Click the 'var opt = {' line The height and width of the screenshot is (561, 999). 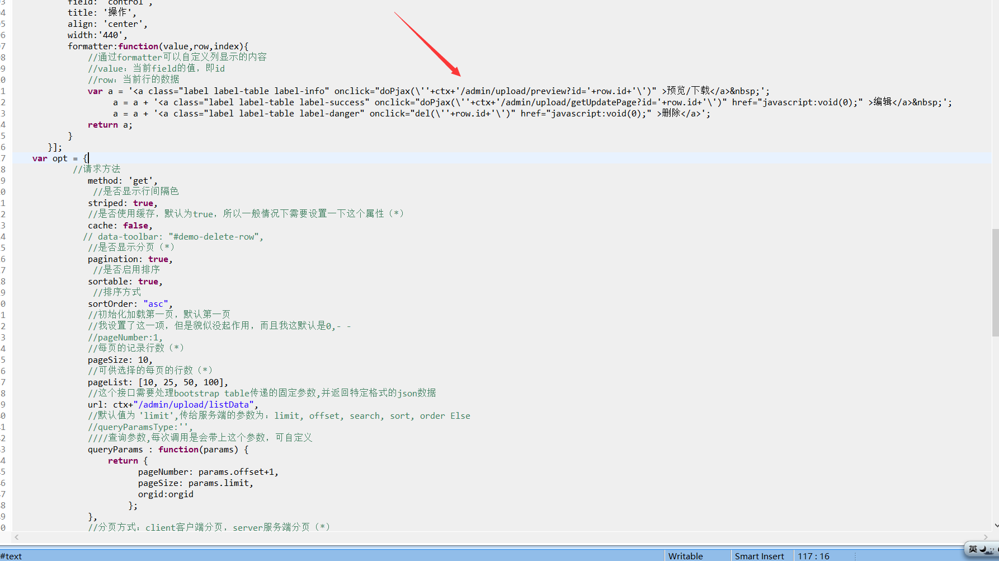click(60, 158)
